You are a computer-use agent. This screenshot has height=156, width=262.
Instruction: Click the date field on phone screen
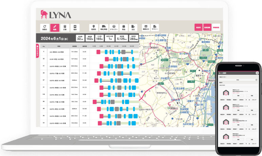pos(238,85)
